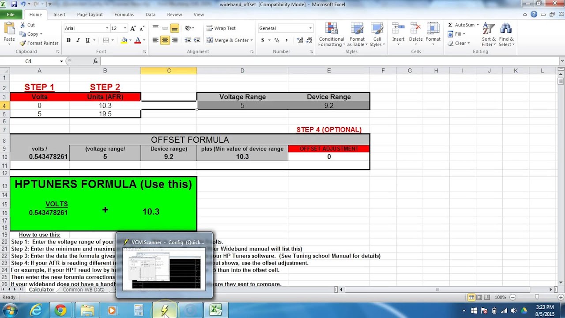Open Clear dropdown in Editing group
The height and width of the screenshot is (318, 565).
click(459, 43)
